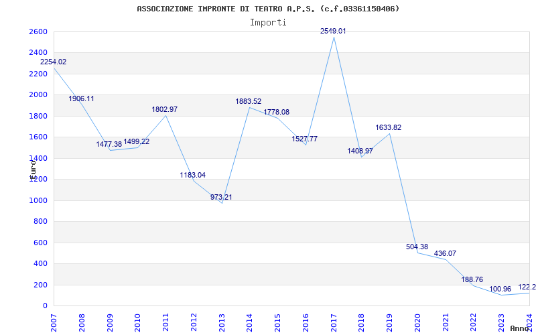Click the year 2007 axis label
Screen dimensions: 536x335
point(54,323)
